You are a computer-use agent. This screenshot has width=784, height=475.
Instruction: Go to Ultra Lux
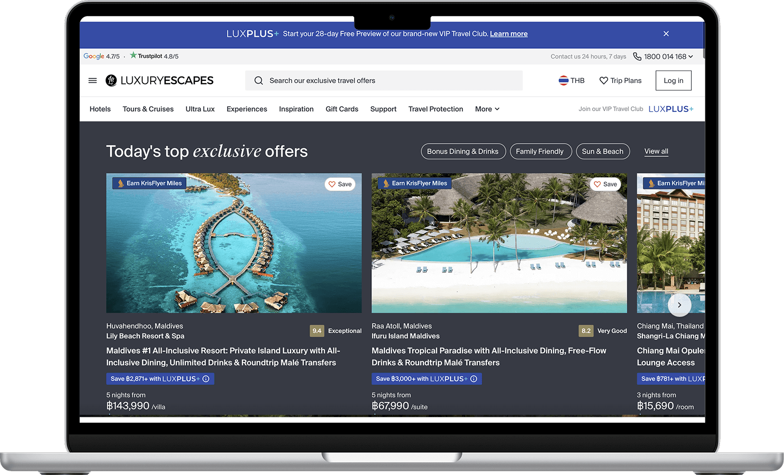[x=200, y=109]
